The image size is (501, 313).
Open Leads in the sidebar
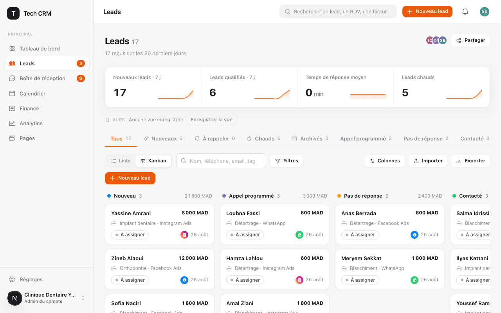tap(47, 63)
